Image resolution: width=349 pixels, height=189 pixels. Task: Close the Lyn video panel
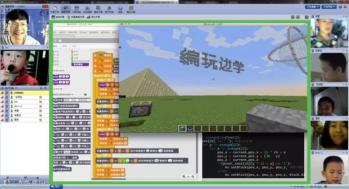point(47,47)
